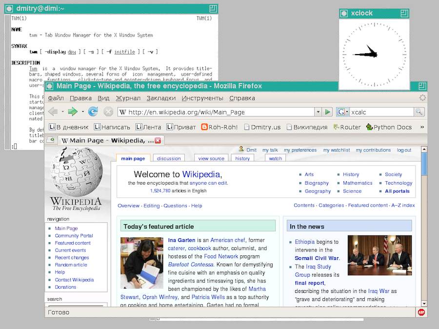Click the green Forward navigation arrow

coord(73,112)
